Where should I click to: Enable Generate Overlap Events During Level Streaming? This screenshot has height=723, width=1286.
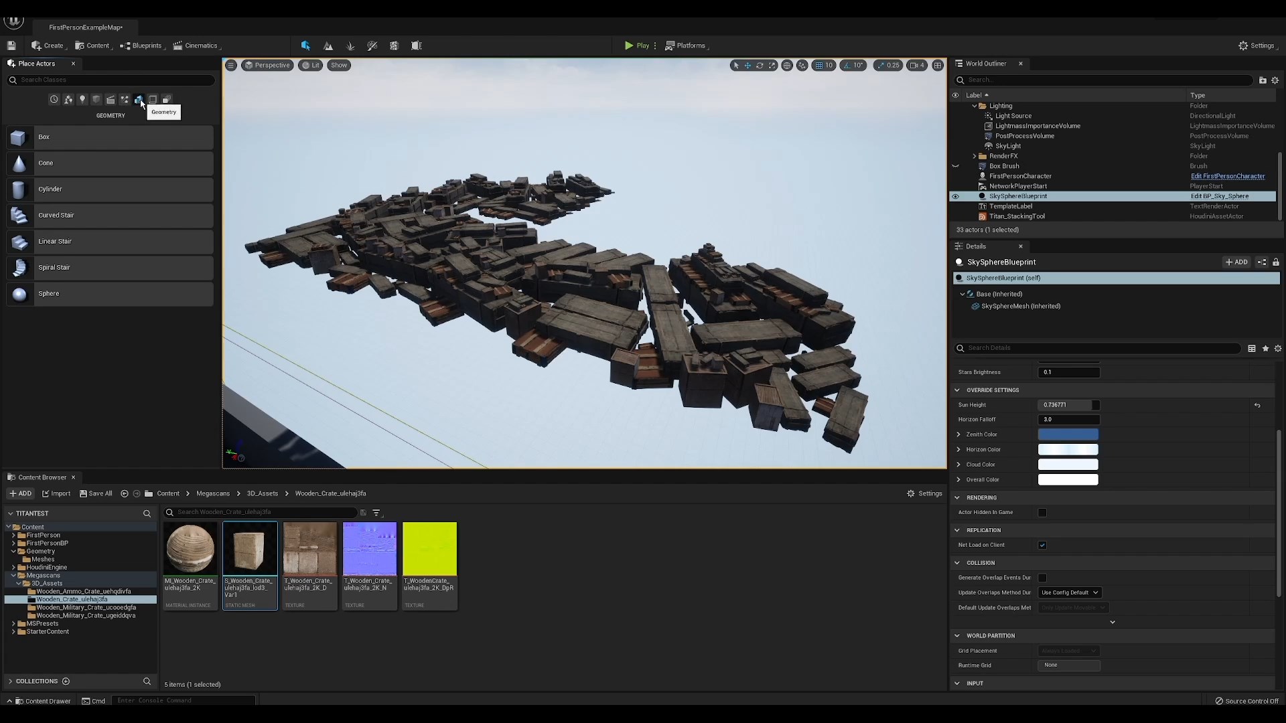[x=1042, y=578]
